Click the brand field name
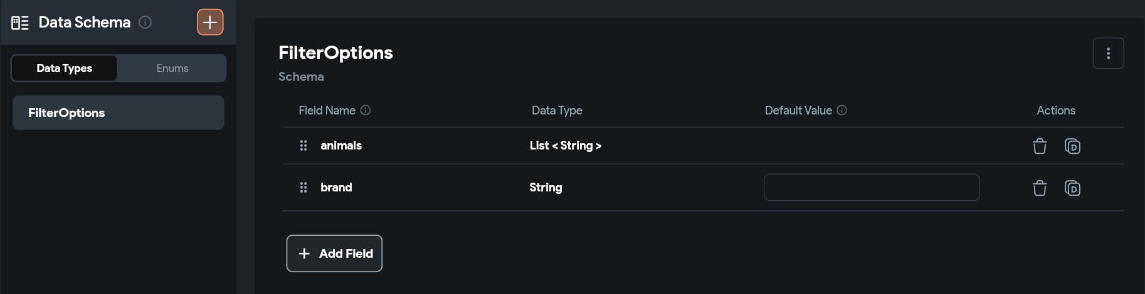The width and height of the screenshot is (1145, 294). click(336, 188)
